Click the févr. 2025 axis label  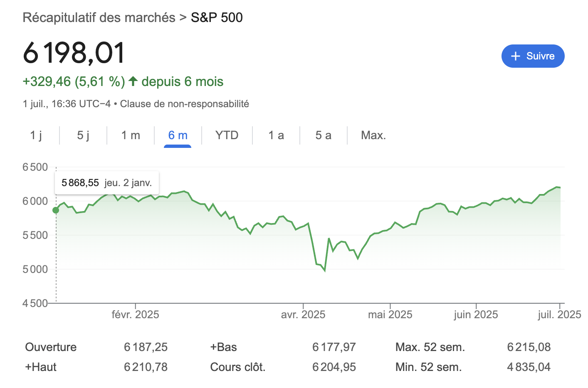(135, 314)
